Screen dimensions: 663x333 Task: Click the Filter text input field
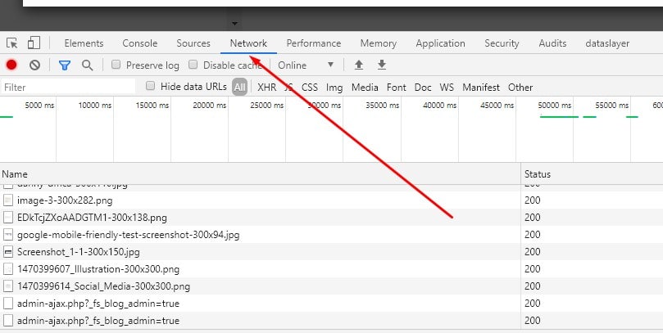point(69,88)
